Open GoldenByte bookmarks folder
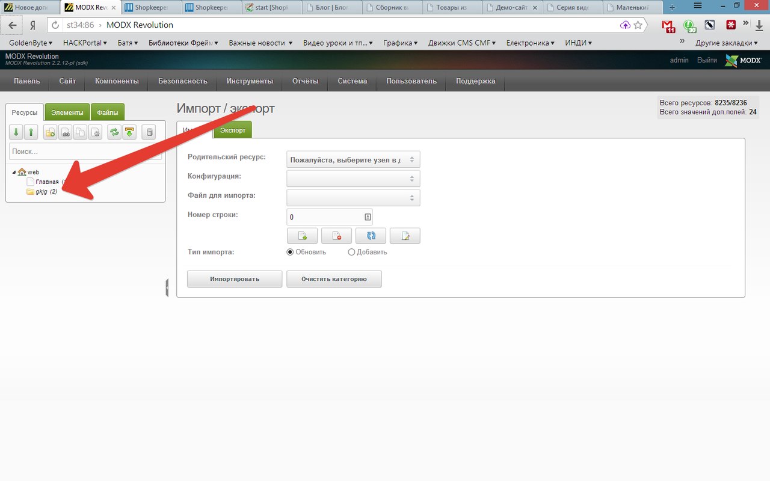Image resolution: width=770 pixels, height=481 pixels. click(31, 43)
